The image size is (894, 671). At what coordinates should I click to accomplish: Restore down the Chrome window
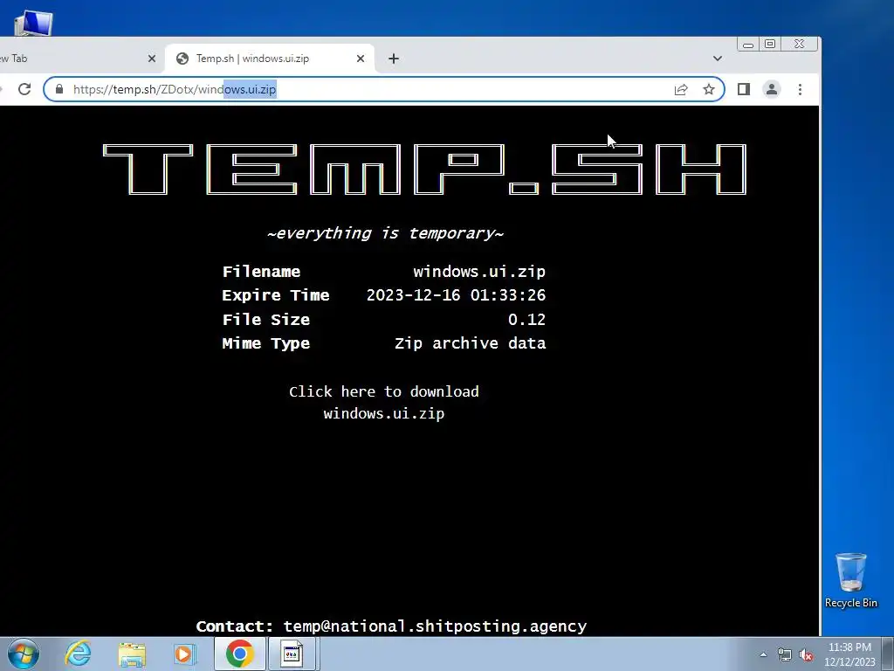770,45
